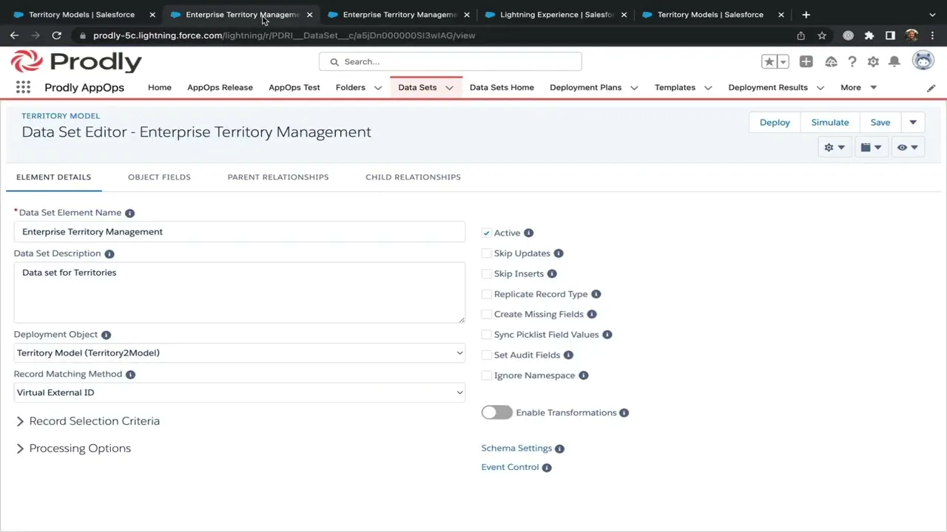Open dropdown arrow next to Save
Screen dimensions: 947x532
pos(913,123)
